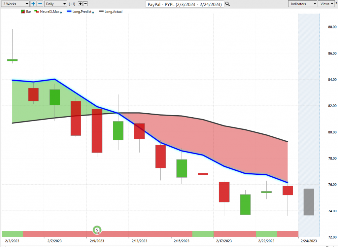
Task: Toggle the NeuralX.Max legend entry
Action: [48, 12]
